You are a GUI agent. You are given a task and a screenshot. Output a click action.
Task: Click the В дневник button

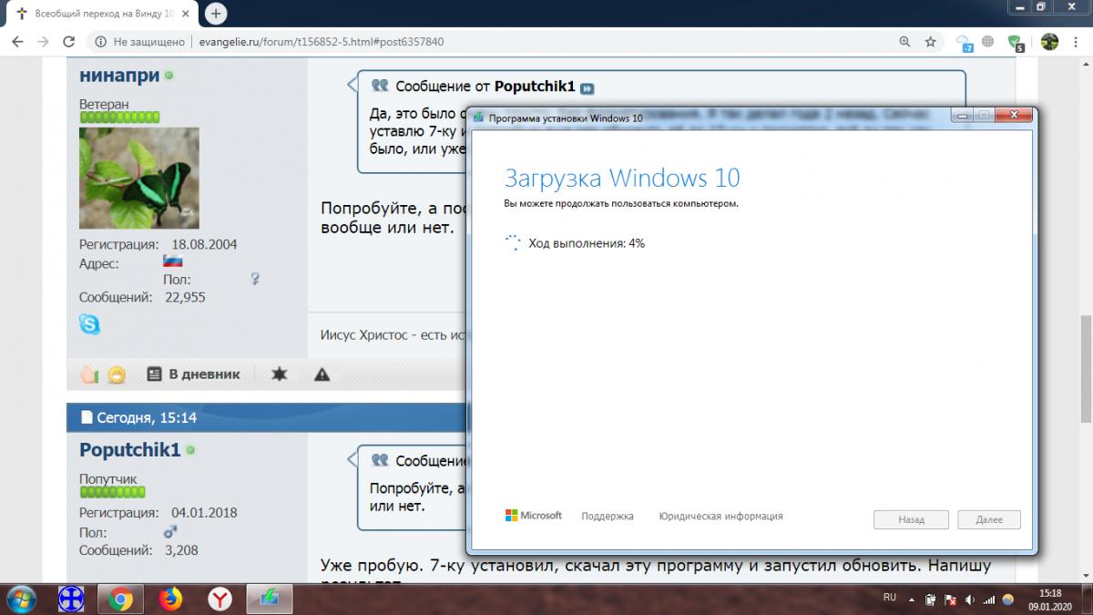pyautogui.click(x=193, y=374)
